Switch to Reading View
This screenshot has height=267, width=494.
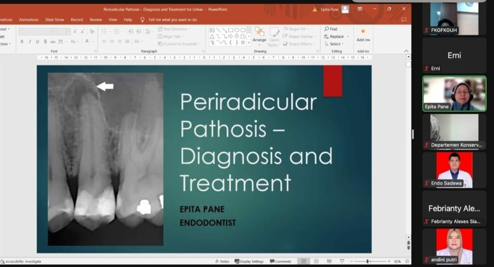coord(329,261)
